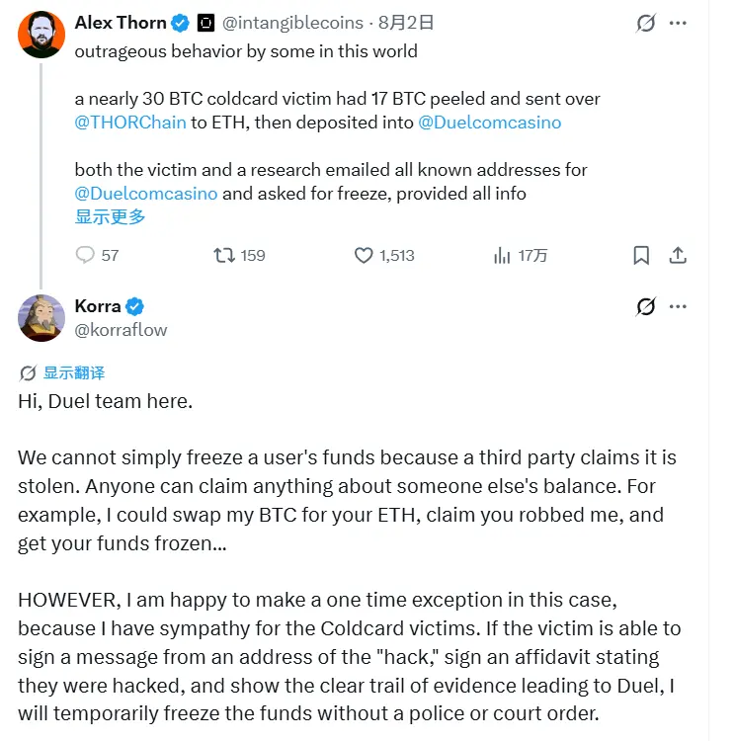The width and height of the screenshot is (735, 741).
Task: Open @THORChain mention link
Action: 130,123
